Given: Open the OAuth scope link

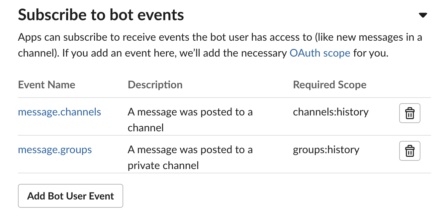Looking at the screenshot, I should (320, 53).
